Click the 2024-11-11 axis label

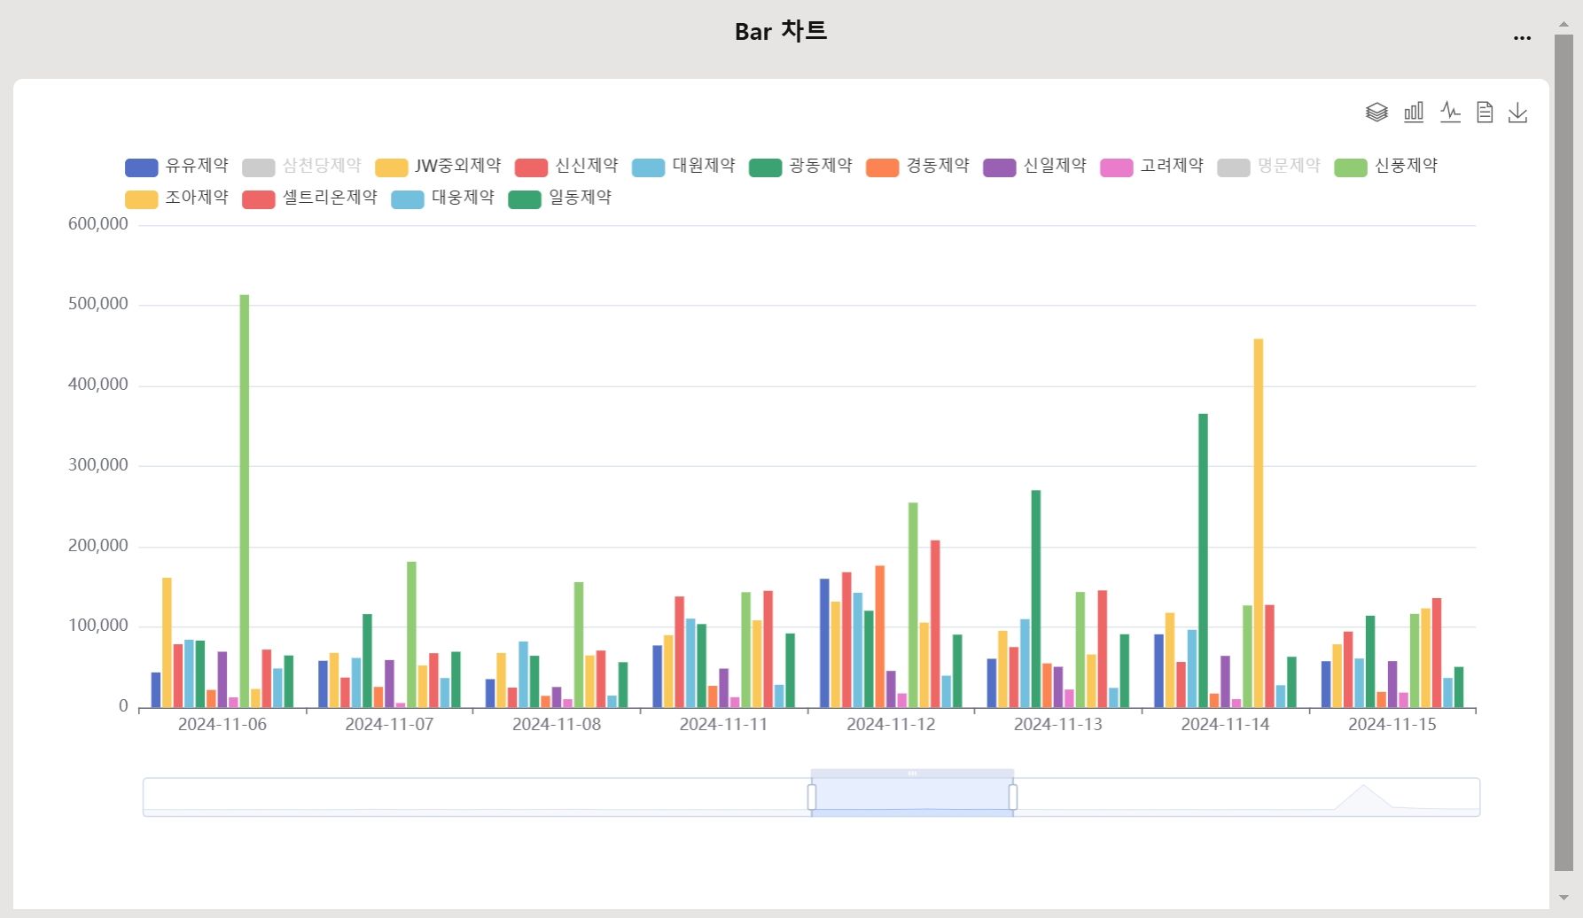[723, 725]
